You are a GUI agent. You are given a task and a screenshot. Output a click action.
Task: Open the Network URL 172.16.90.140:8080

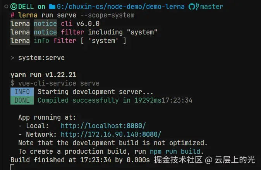coord(111,134)
